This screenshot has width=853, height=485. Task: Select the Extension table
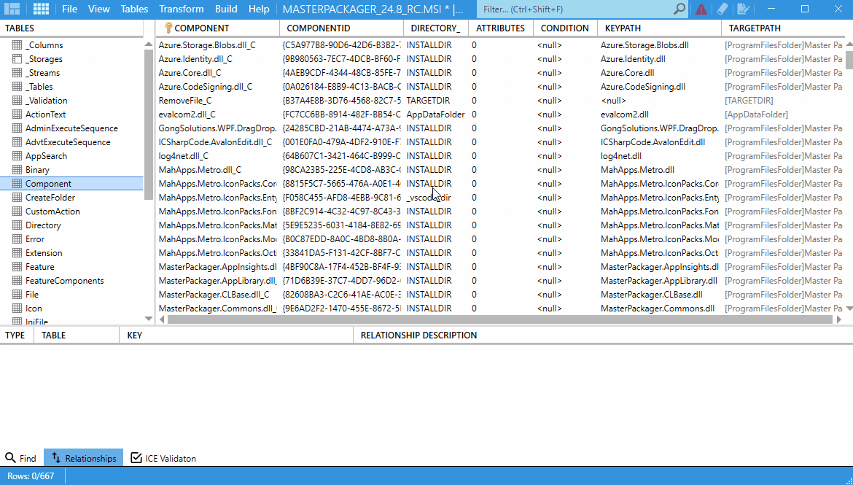point(44,253)
